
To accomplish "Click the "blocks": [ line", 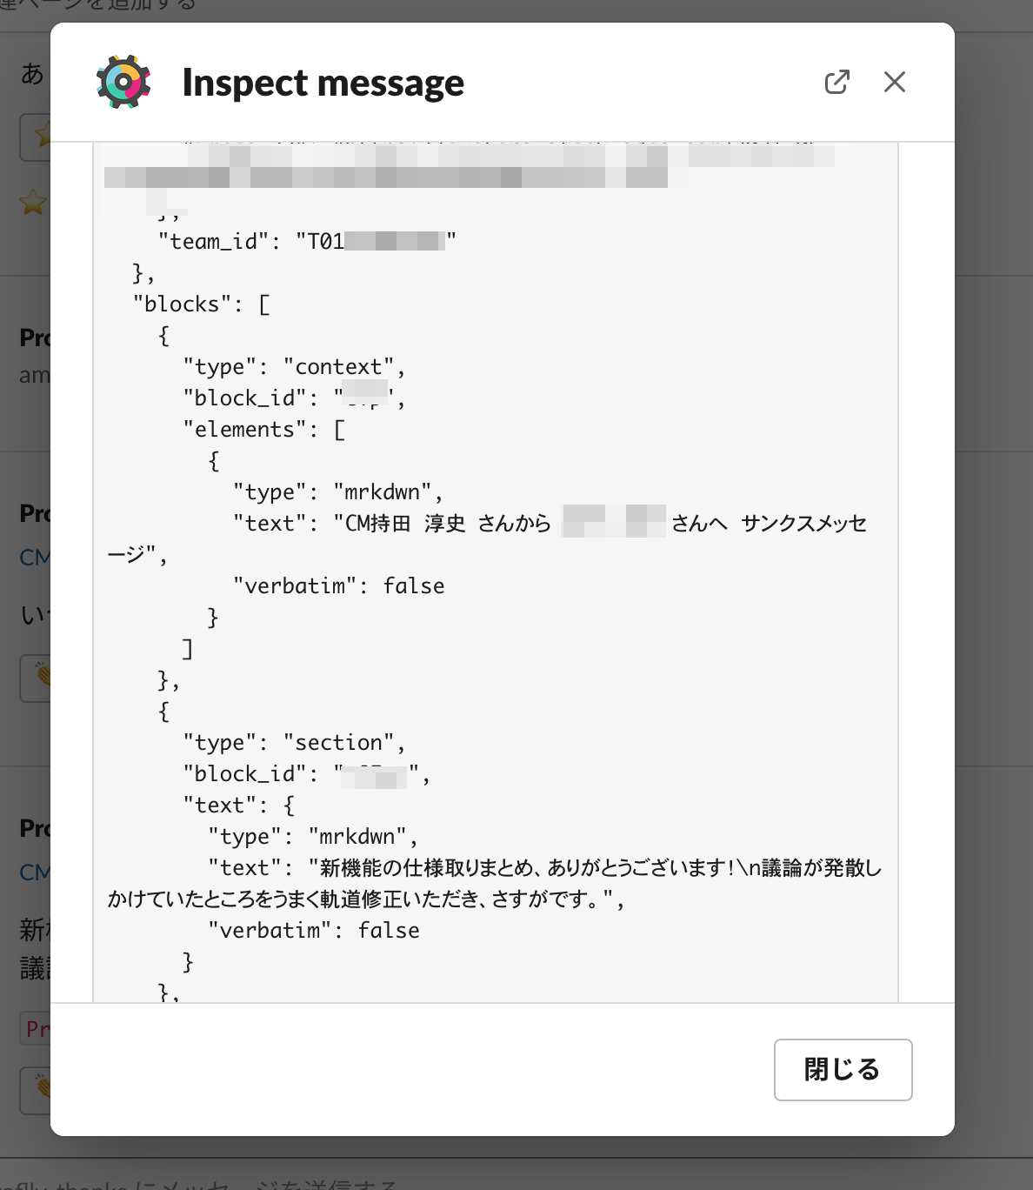I will click(x=201, y=304).
